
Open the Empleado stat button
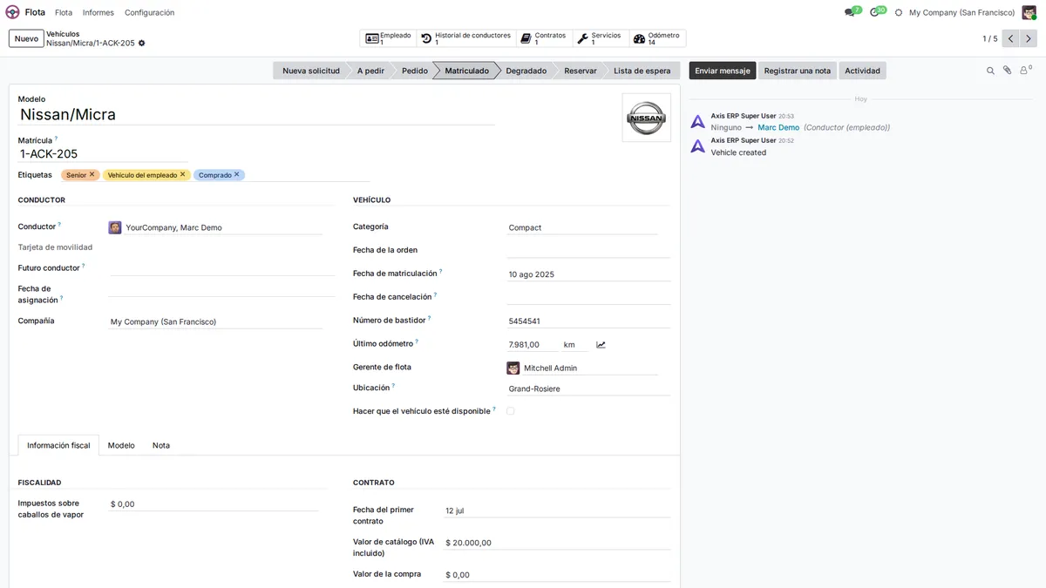(x=388, y=38)
